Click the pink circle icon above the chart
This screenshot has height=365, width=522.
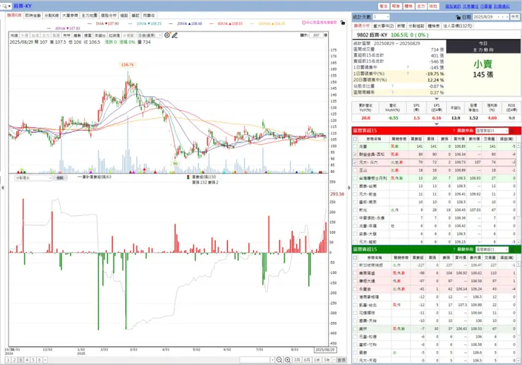click(x=303, y=23)
